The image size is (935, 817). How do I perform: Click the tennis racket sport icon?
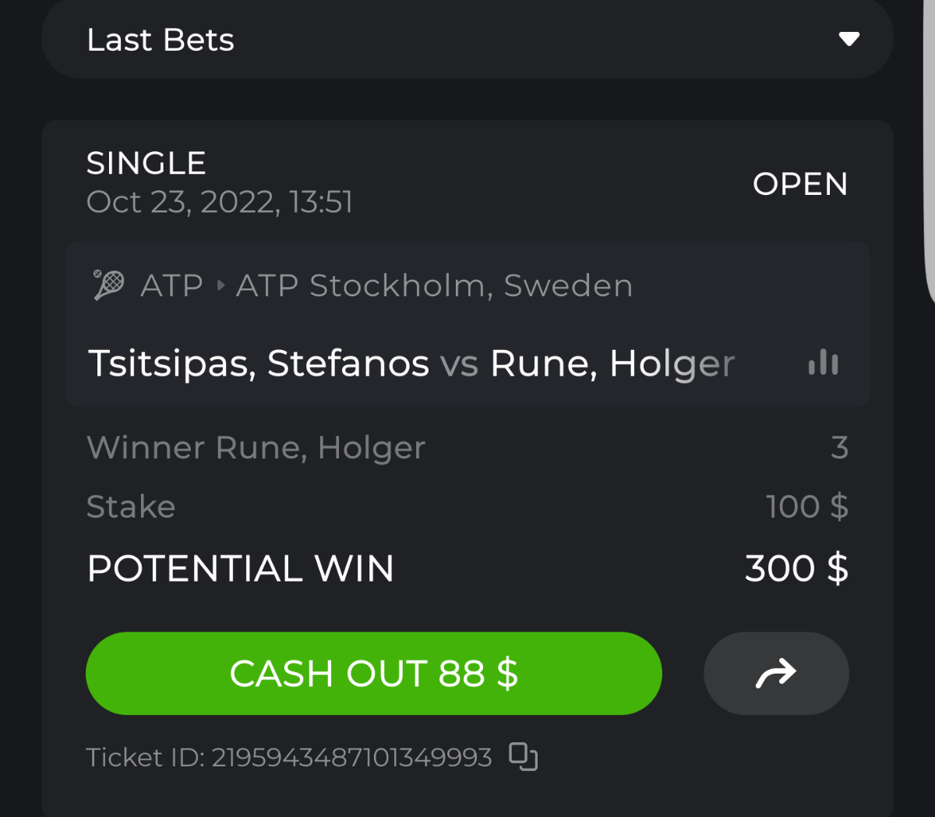click(x=108, y=285)
